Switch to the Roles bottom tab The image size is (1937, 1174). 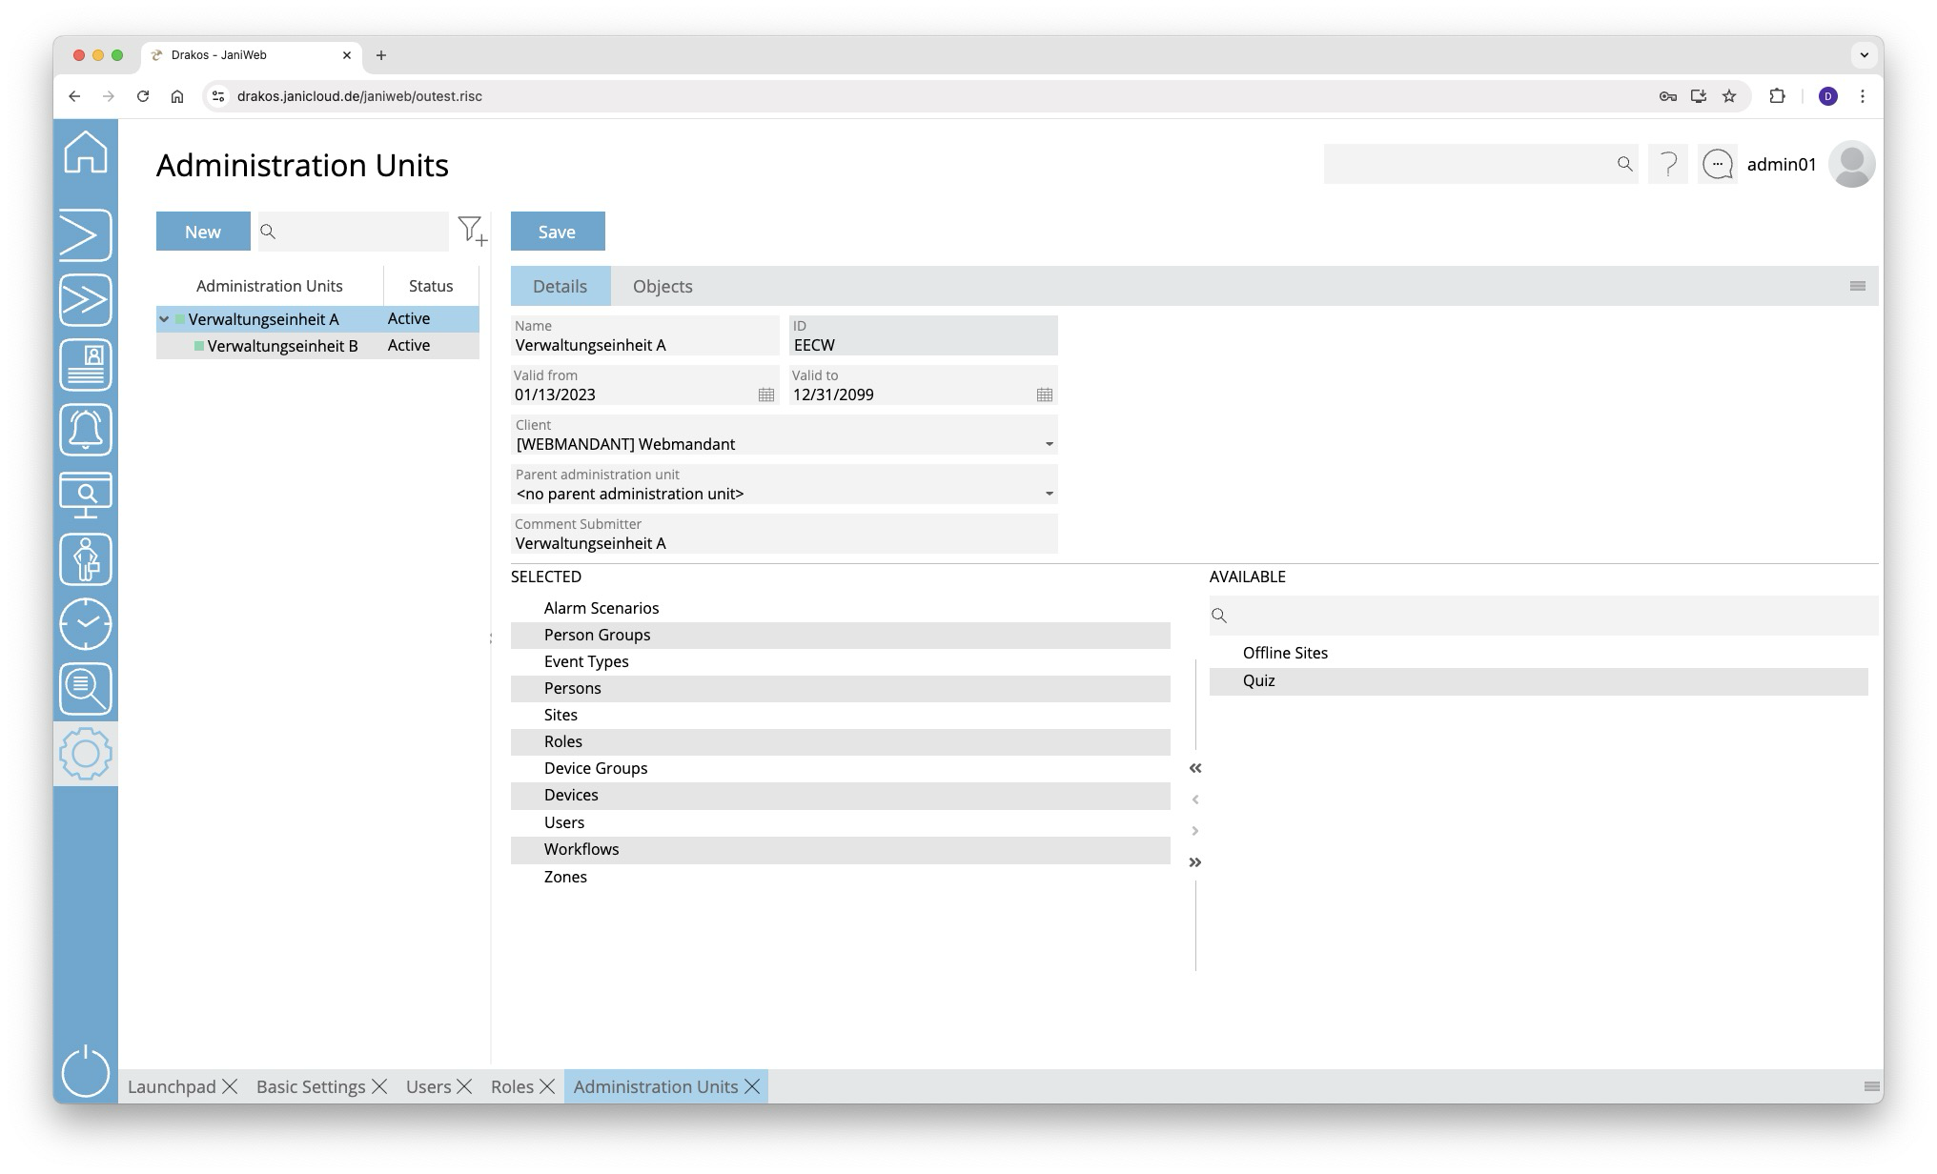click(x=512, y=1086)
